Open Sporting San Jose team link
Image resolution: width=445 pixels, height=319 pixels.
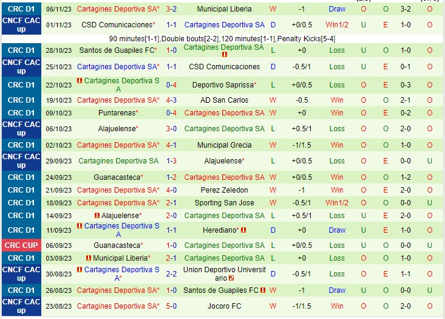[x=224, y=202]
